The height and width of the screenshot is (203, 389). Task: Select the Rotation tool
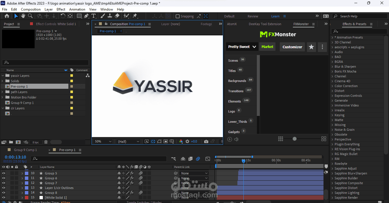63,16
